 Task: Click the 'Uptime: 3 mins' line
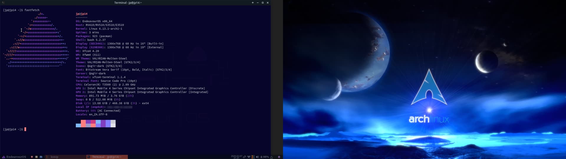(x=87, y=32)
